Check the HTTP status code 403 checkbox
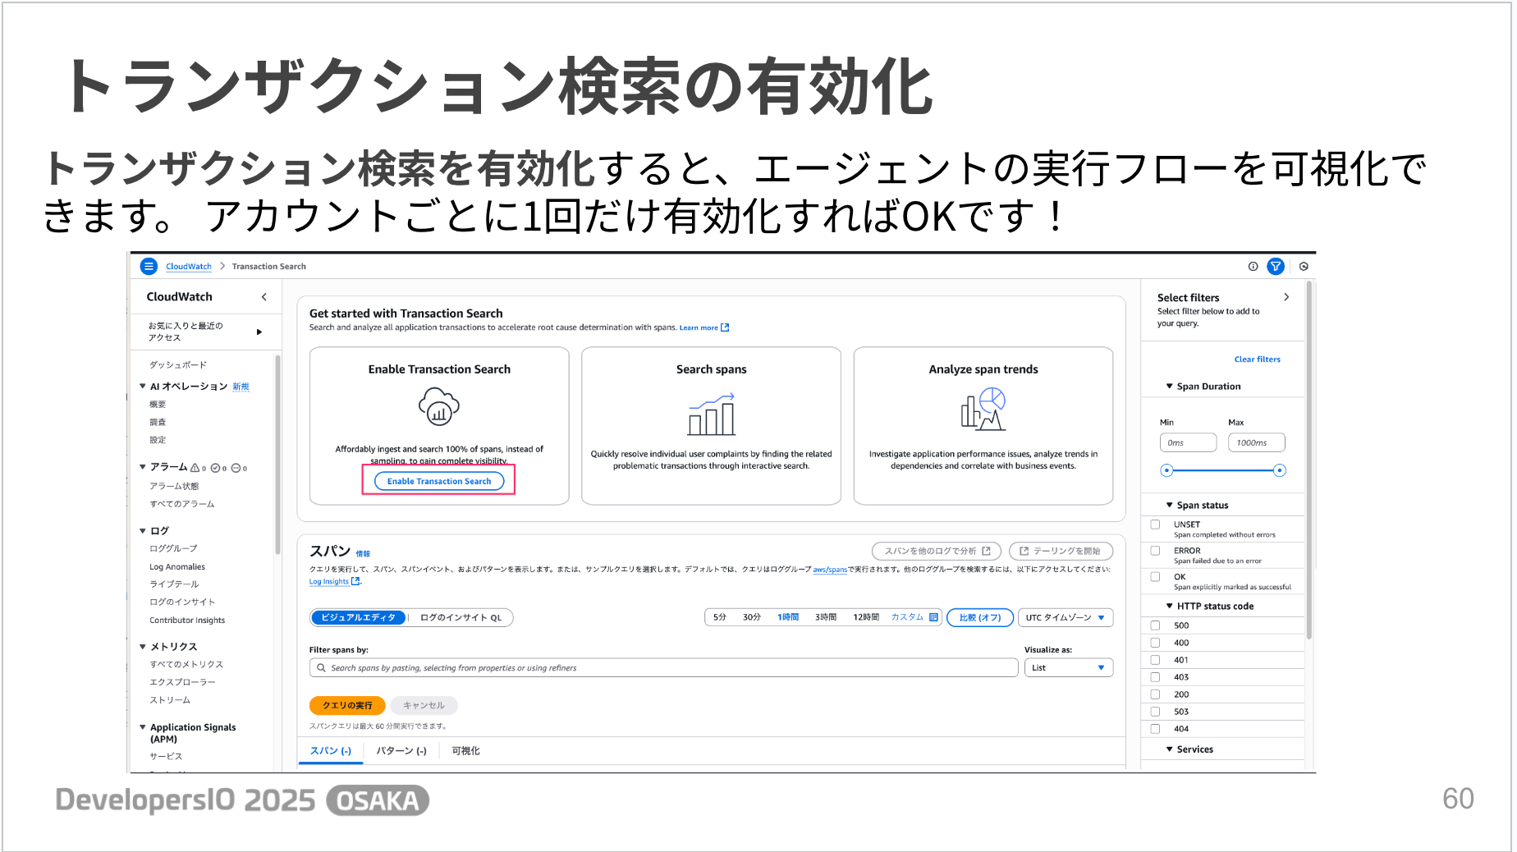Image resolution: width=1517 pixels, height=852 pixels. pos(1155,677)
